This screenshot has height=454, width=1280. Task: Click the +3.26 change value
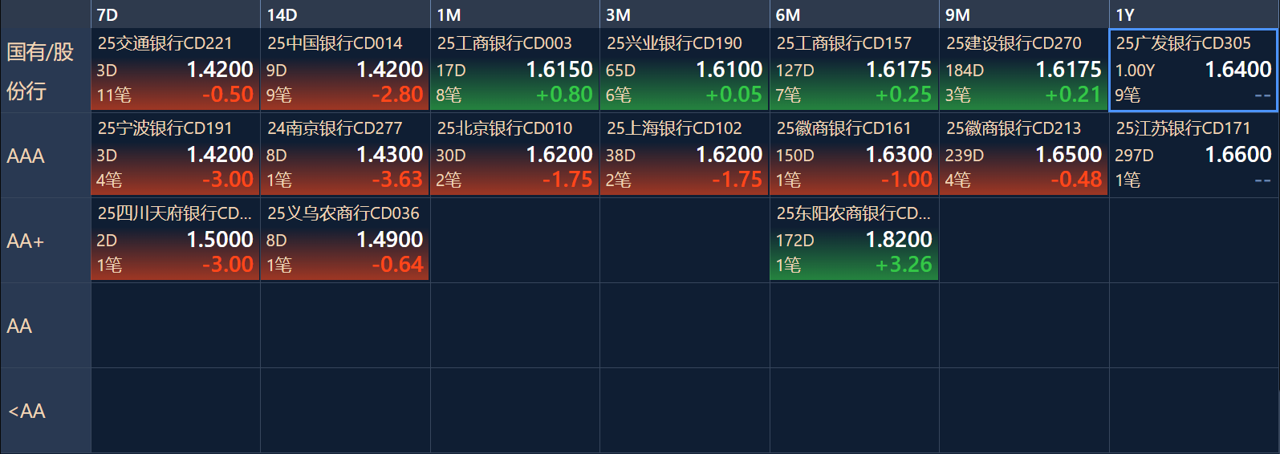[904, 264]
